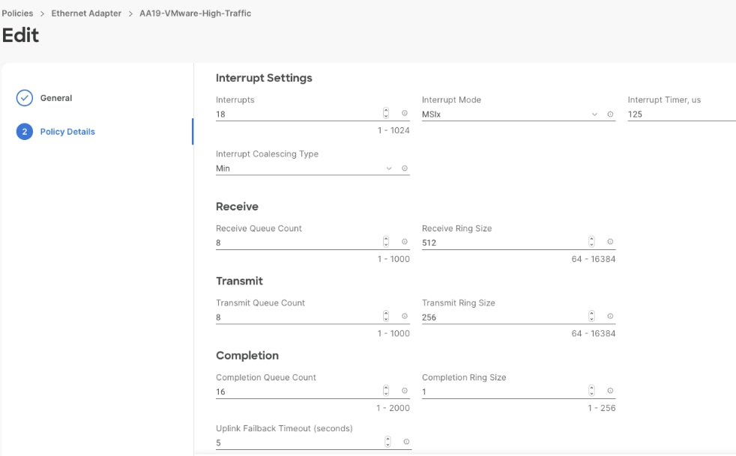Click Completion Ring Size info icon

pyautogui.click(x=609, y=391)
